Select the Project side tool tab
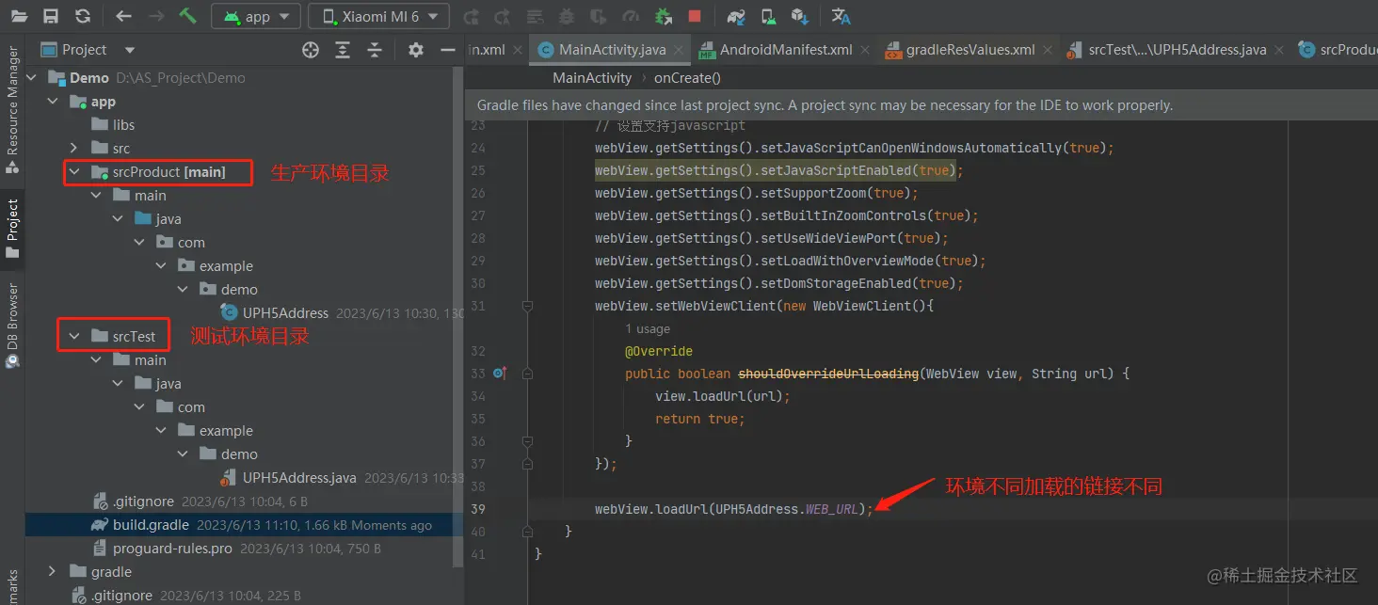The width and height of the screenshot is (1378, 605). (12, 229)
